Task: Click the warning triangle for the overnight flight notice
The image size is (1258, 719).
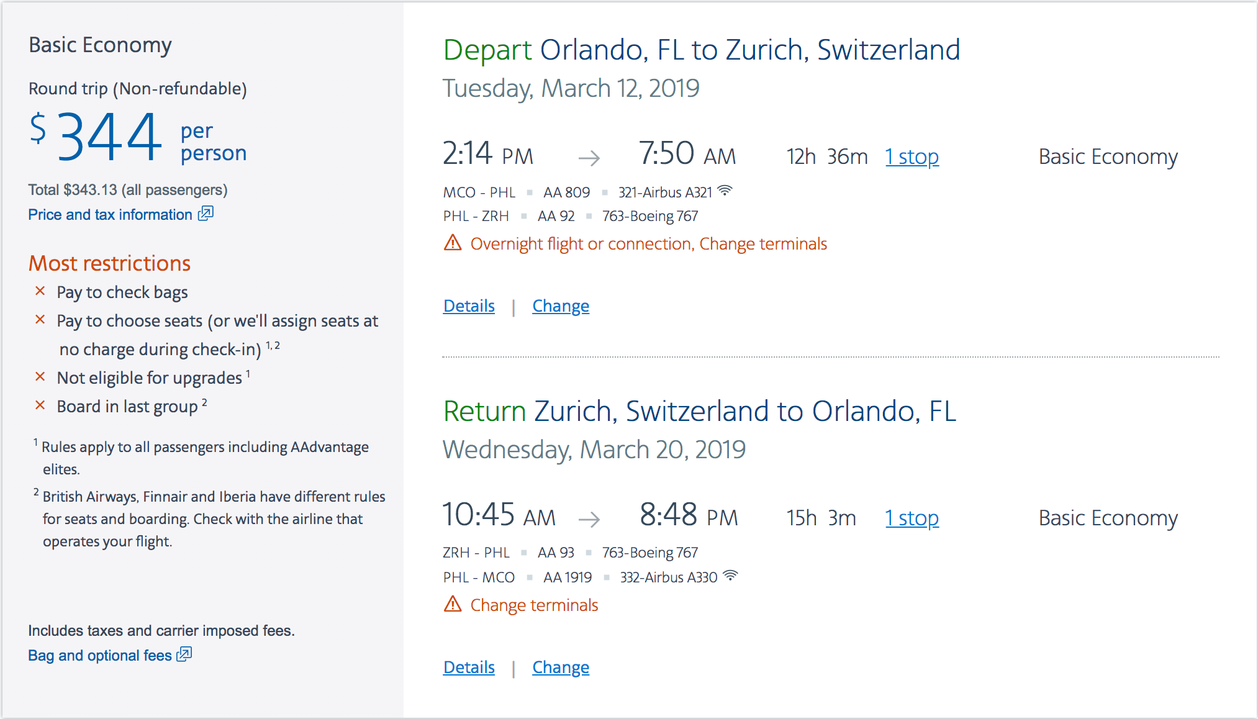Action: (453, 243)
